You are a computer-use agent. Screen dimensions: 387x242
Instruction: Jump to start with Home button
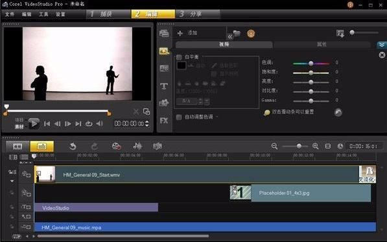pos(47,124)
